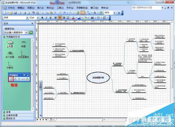Select the Pointer tool in the toolbar
The image size is (175, 127).
[x=83, y=13]
